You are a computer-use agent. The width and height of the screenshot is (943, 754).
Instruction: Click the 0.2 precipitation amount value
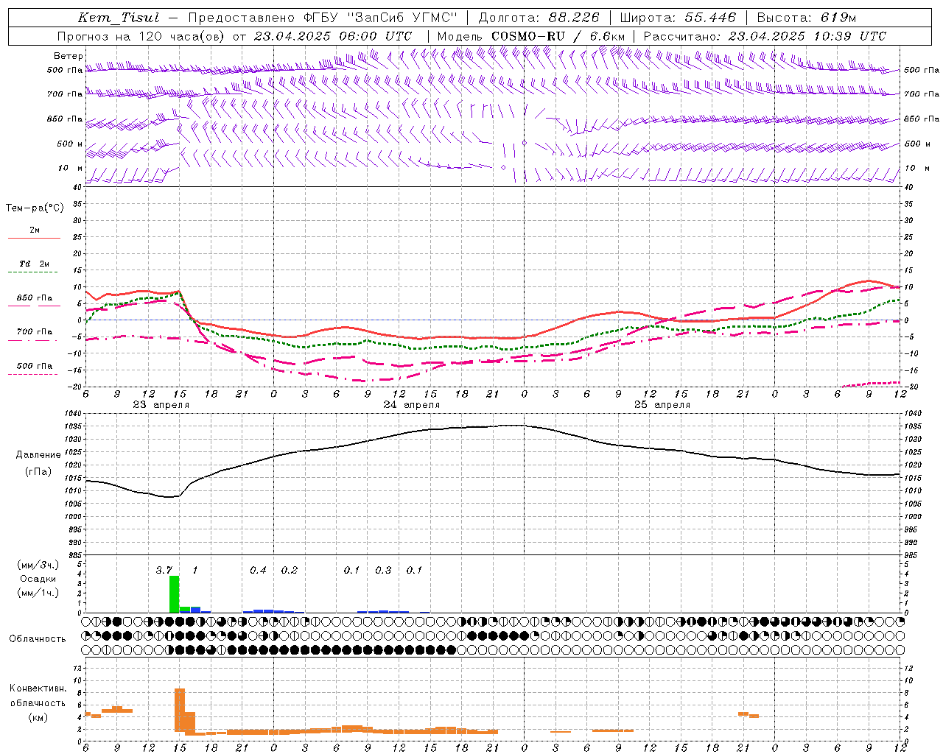tap(290, 570)
